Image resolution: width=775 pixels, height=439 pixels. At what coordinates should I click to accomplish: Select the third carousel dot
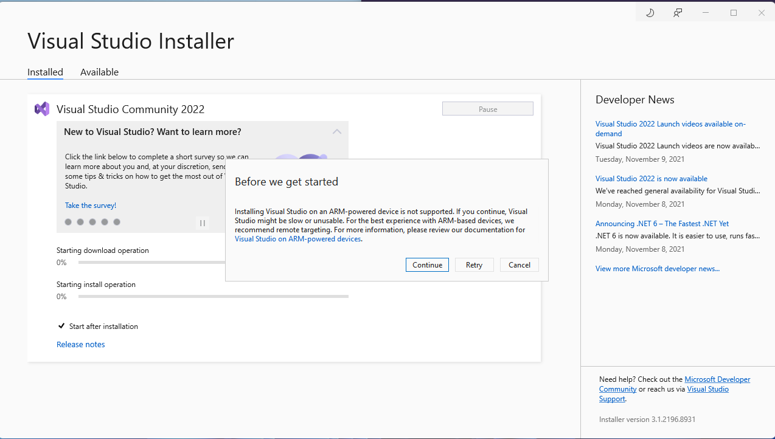click(x=92, y=222)
